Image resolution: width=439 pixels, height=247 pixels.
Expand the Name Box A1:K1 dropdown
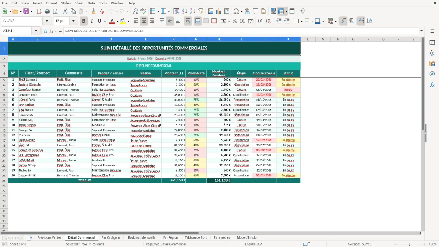pyautogui.click(x=36, y=31)
